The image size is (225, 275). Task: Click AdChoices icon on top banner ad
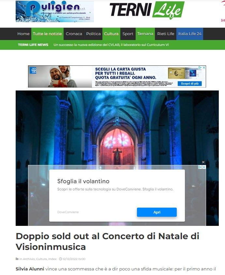click(200, 67)
